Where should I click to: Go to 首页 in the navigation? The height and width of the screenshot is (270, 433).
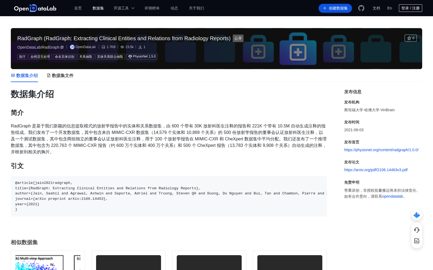click(x=78, y=8)
